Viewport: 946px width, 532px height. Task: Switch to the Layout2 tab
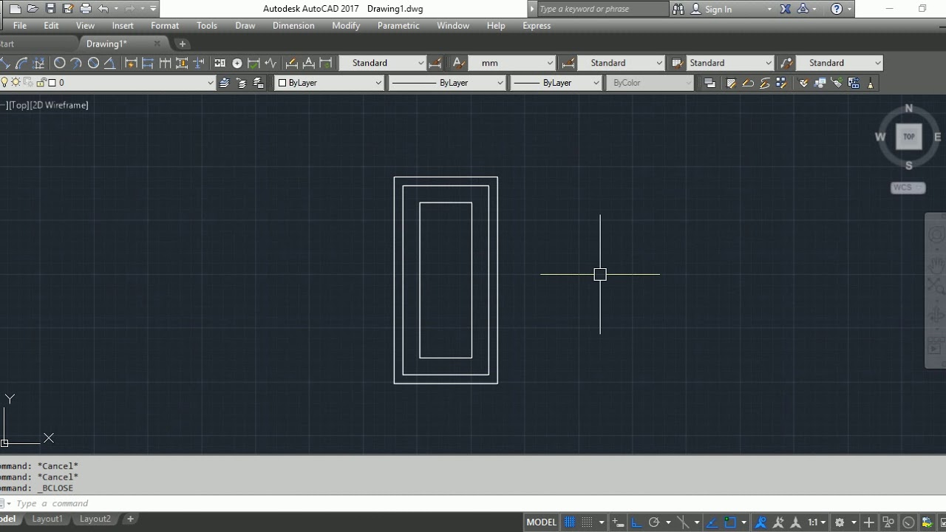pos(95,519)
